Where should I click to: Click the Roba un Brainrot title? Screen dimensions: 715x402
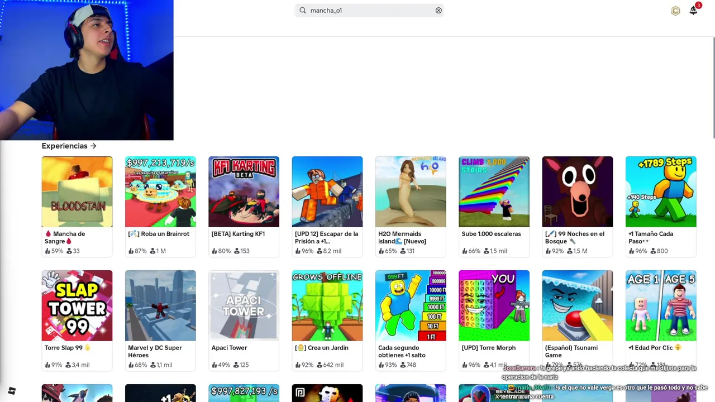click(x=159, y=234)
